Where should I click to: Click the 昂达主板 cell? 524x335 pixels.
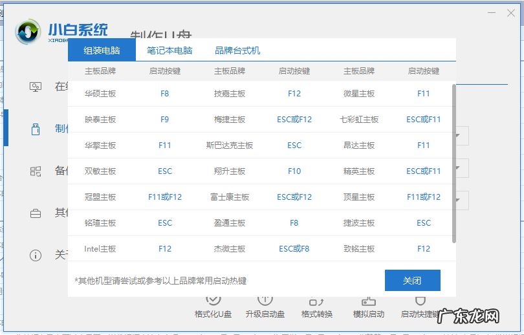coord(359,146)
